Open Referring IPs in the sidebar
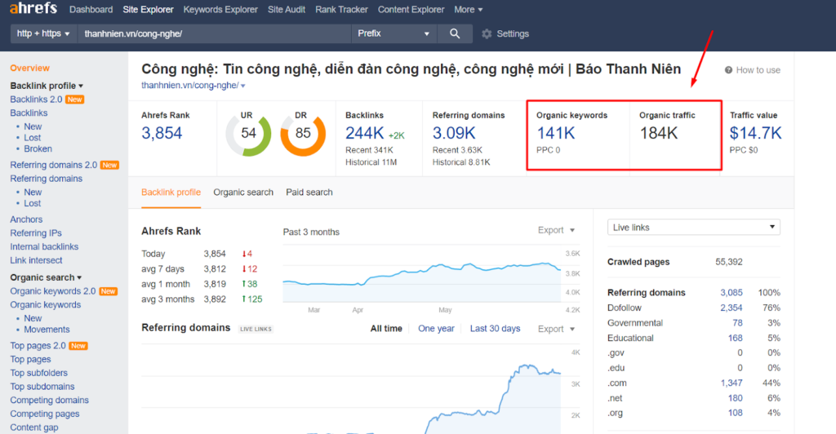 [x=36, y=233]
